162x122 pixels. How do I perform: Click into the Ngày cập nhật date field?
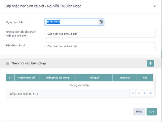[x=72, y=22]
